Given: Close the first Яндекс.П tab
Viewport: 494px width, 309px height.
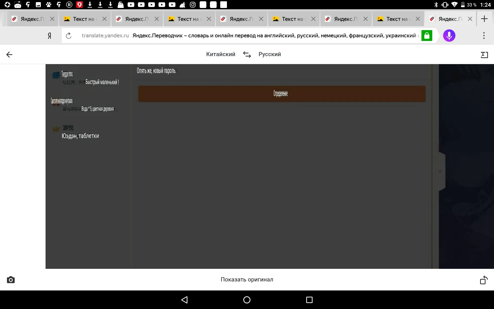Looking at the screenshot, I should point(52,19).
